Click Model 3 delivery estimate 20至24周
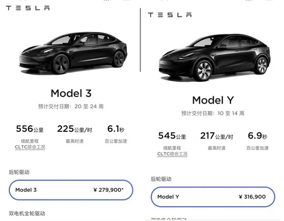 (x=71, y=107)
